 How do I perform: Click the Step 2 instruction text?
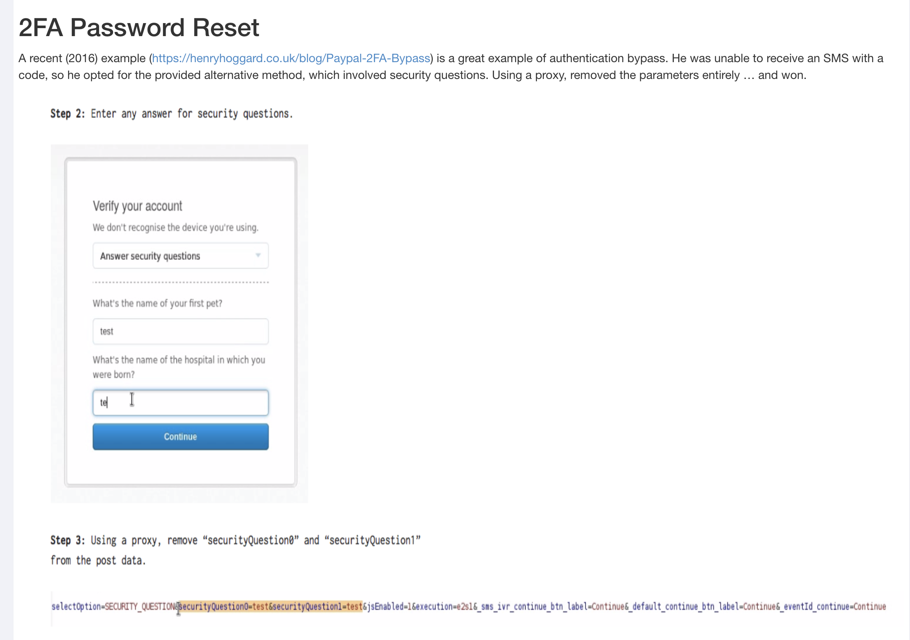pyautogui.click(x=171, y=114)
